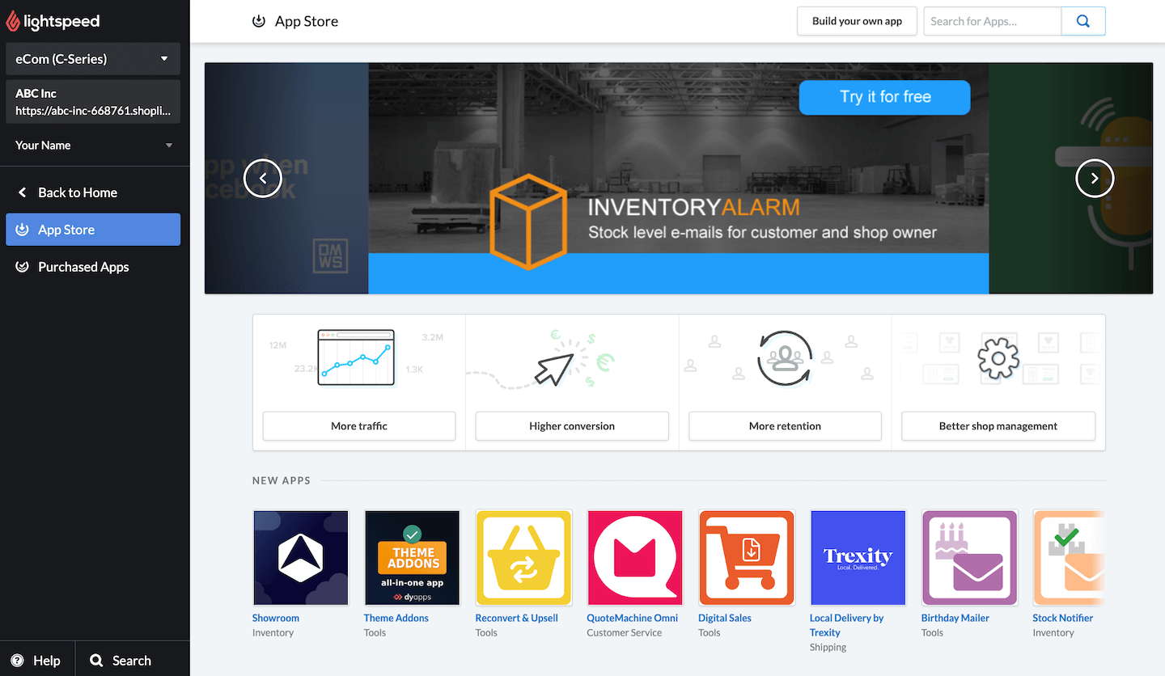Open App Store in sidebar
Image resolution: width=1165 pixels, height=676 pixels.
(93, 230)
